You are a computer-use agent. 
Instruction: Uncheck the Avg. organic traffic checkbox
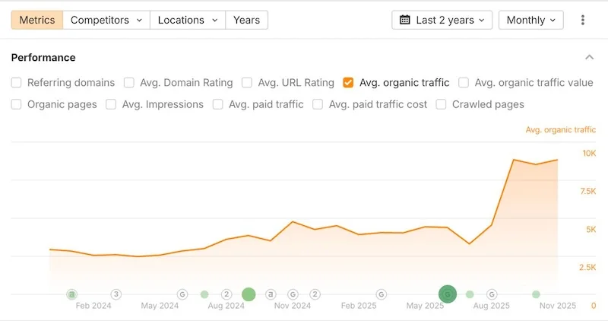(349, 83)
